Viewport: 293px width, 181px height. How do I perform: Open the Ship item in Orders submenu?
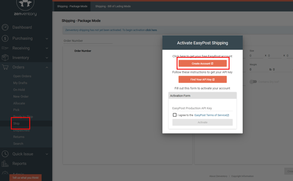click(16, 123)
